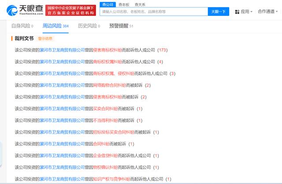The width and height of the screenshot is (282, 184).
Task: Open count (173) for 侵害商标权纠纷 lawsuits
Action: tap(163, 50)
